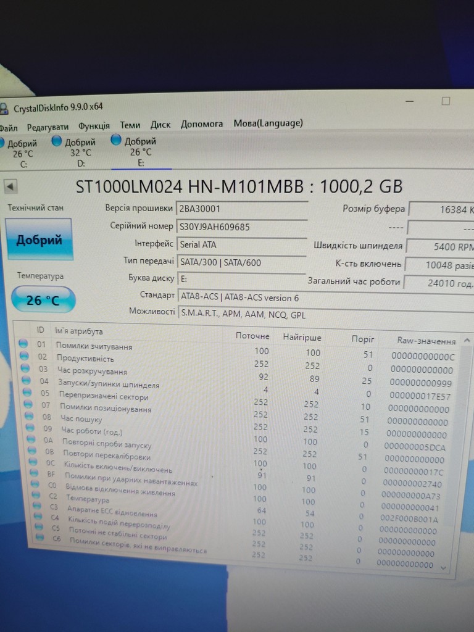Screen dimensions: 474x632
Task: Click the buffer size 16384 field
Action: click(x=441, y=209)
